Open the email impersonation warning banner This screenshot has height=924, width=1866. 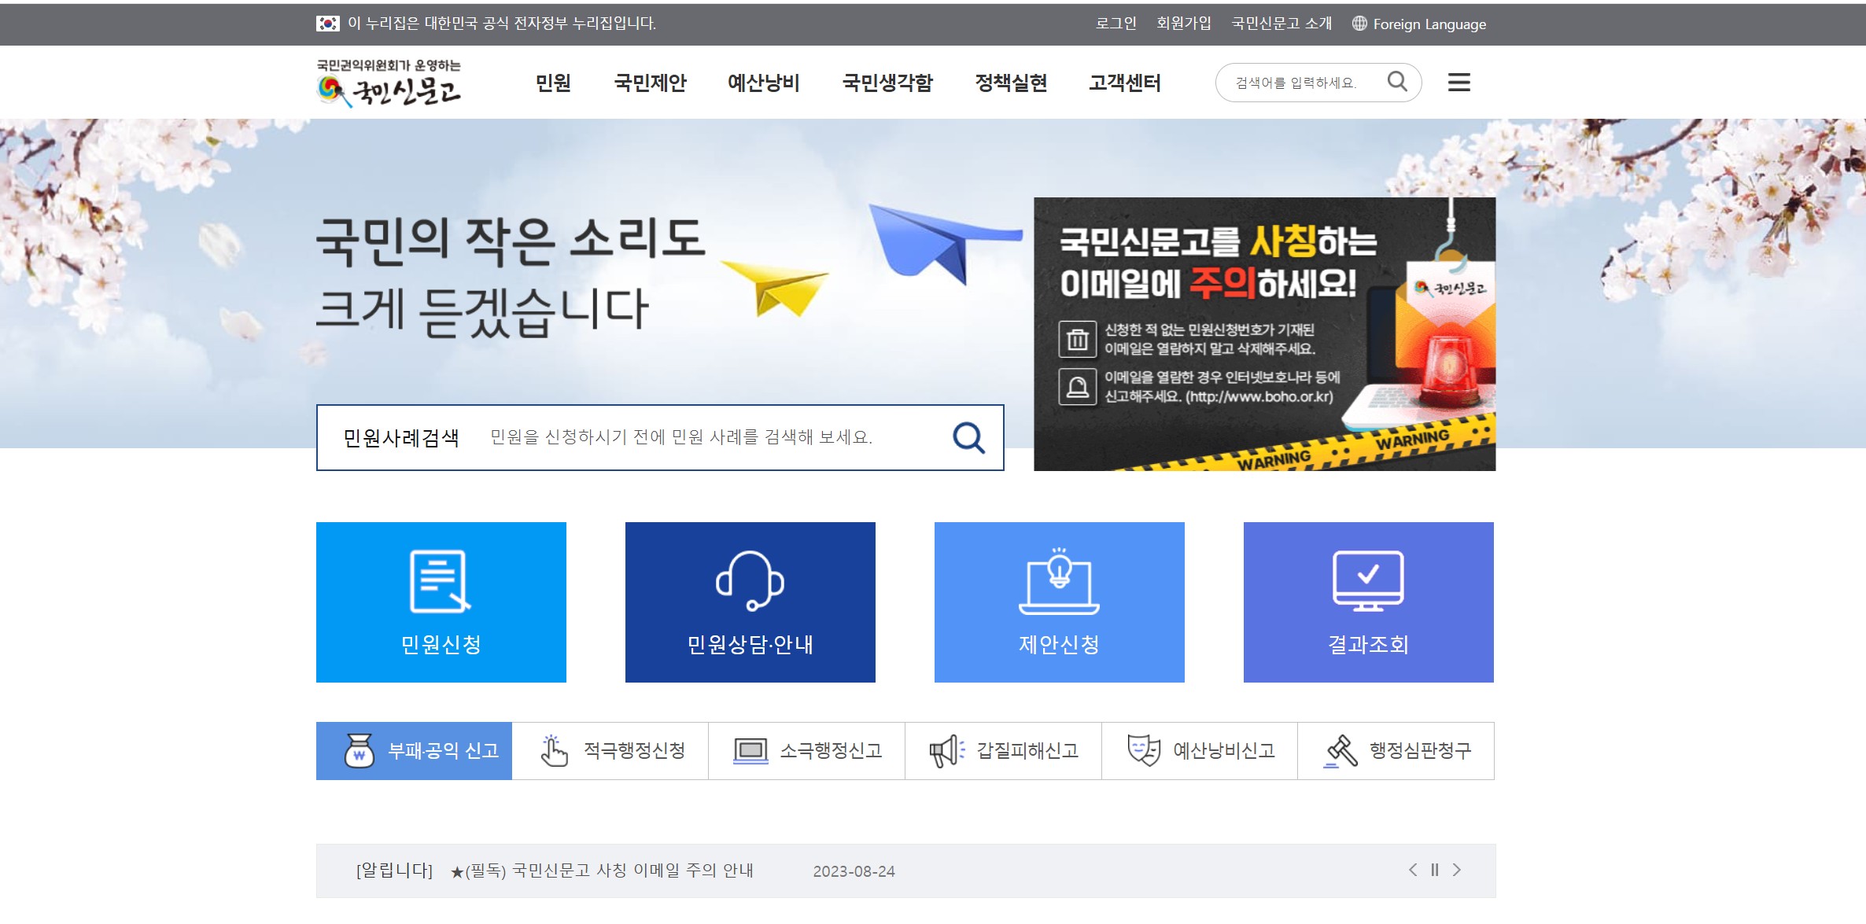1264,334
